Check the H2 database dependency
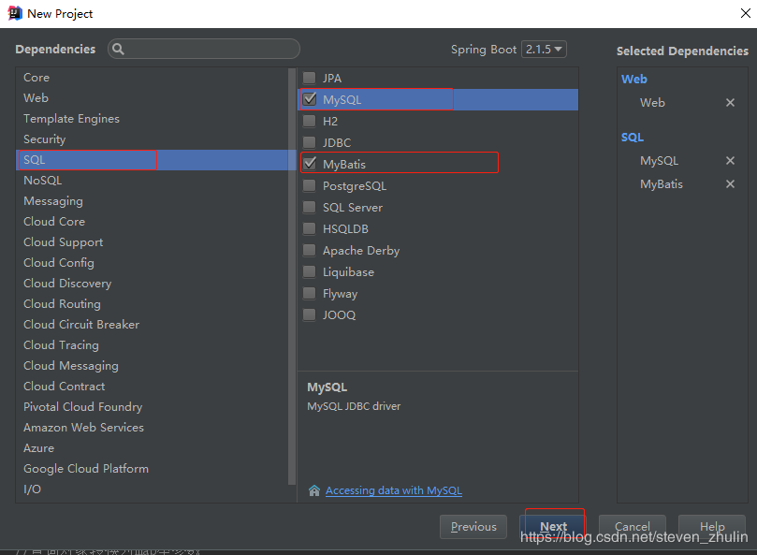The image size is (757, 555). point(309,121)
